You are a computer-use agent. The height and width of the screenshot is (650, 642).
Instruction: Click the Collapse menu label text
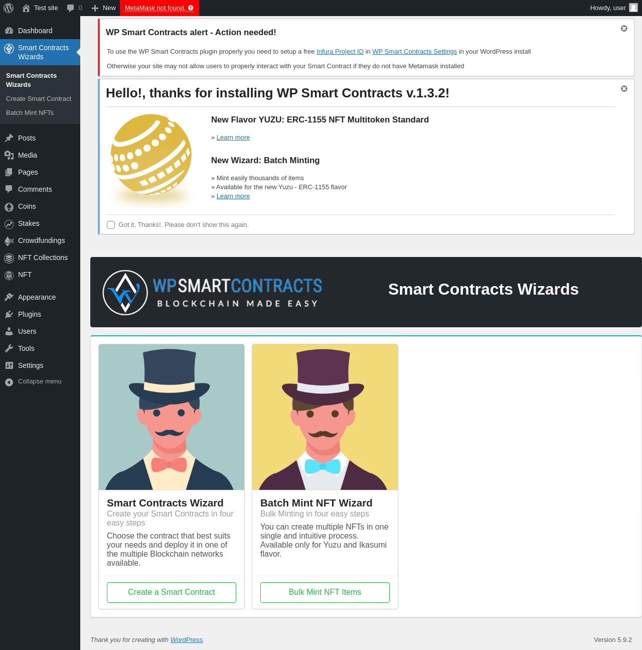tap(40, 381)
